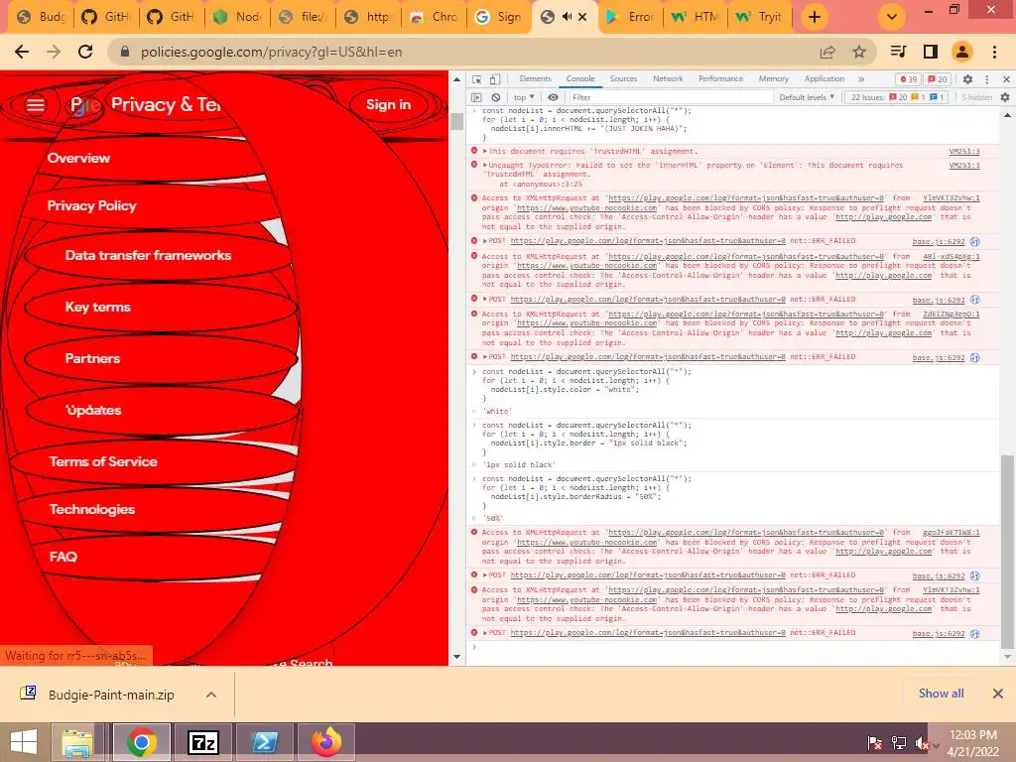Viewport: 1016px width, 762px height.
Task: Open the 'top' JavaScript context dropdown
Action: 524,97
